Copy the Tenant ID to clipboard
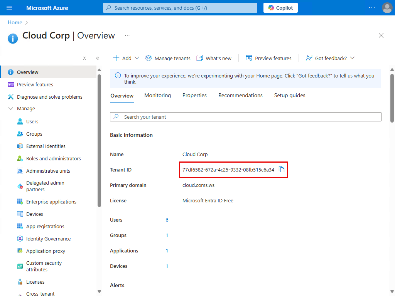The width and height of the screenshot is (395, 296). (281, 170)
